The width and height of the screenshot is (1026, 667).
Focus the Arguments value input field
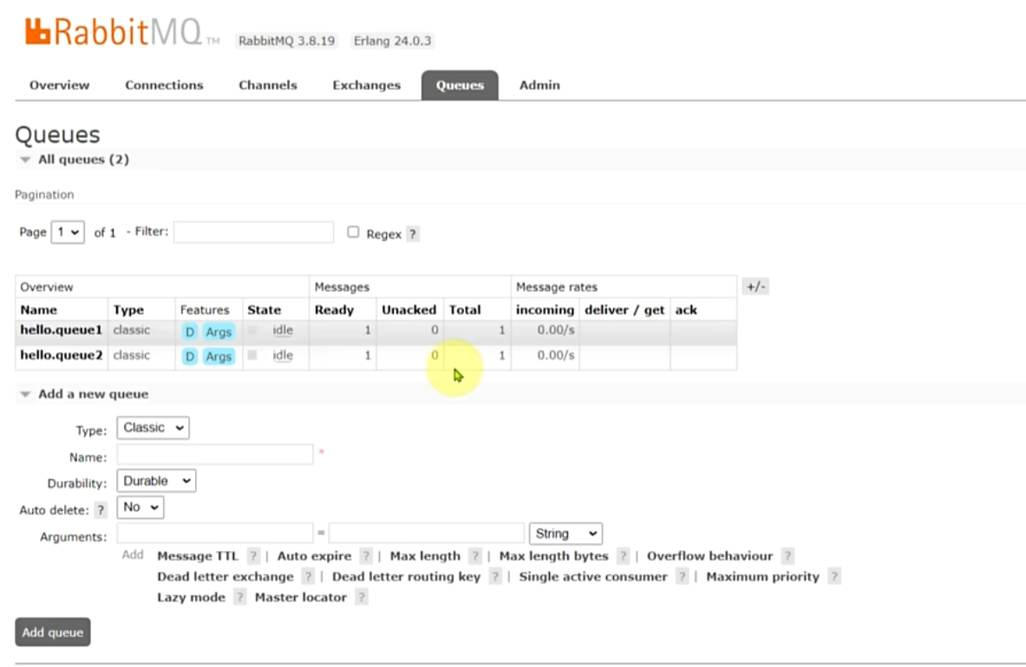pos(427,533)
